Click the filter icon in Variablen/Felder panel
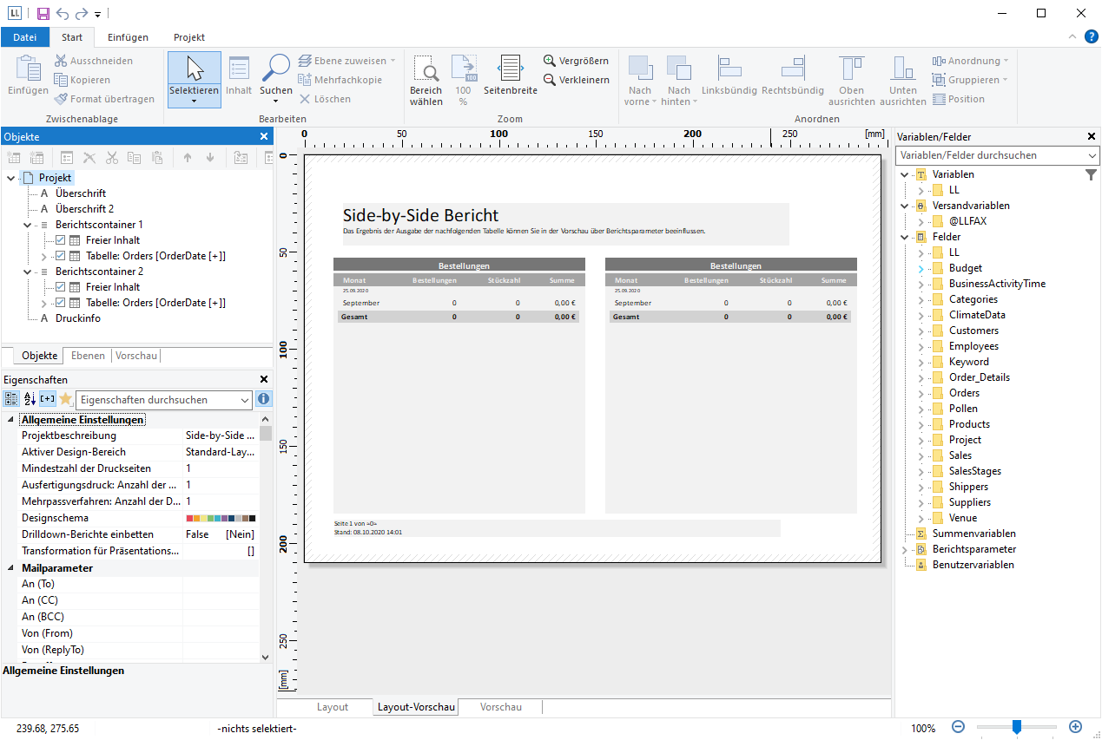This screenshot has width=1102, height=740. [1091, 175]
